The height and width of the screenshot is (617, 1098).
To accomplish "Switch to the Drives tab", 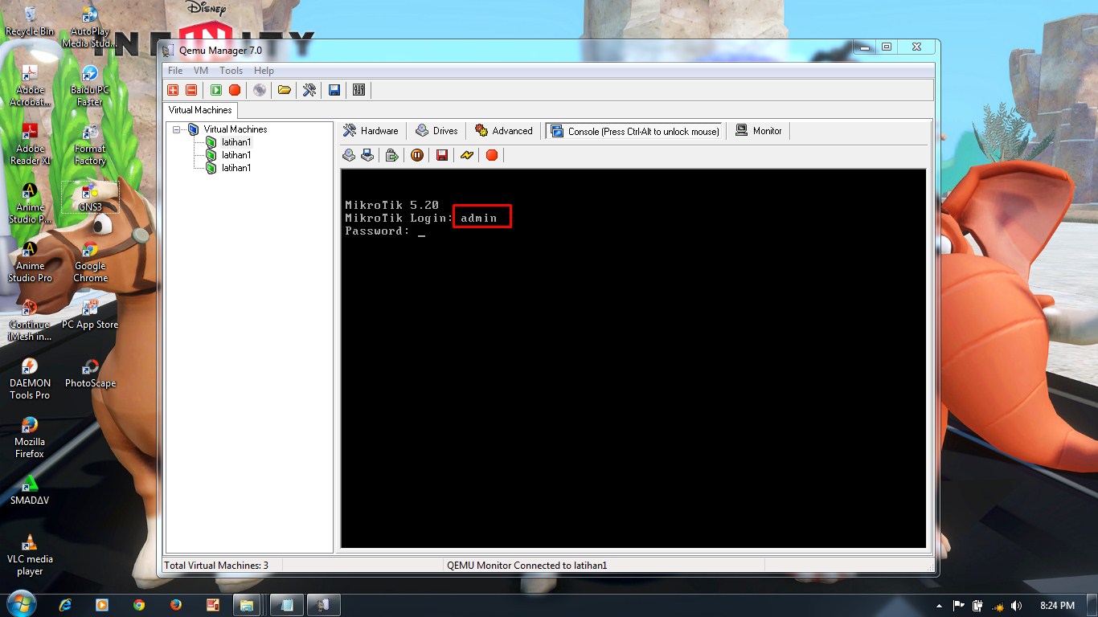I will click(x=436, y=131).
